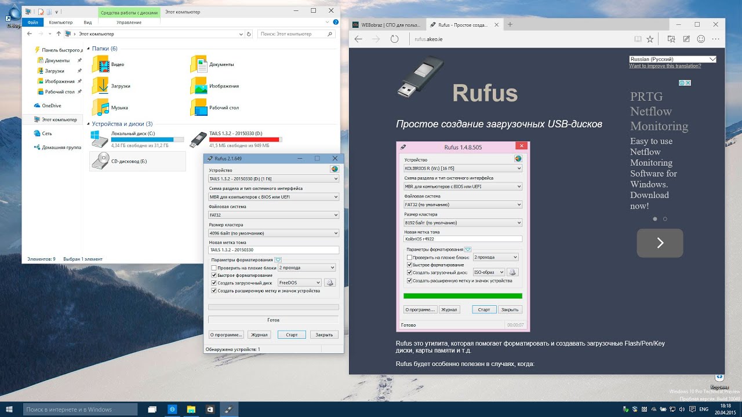Open the Управление ribbon tab in Explorer

click(x=129, y=23)
